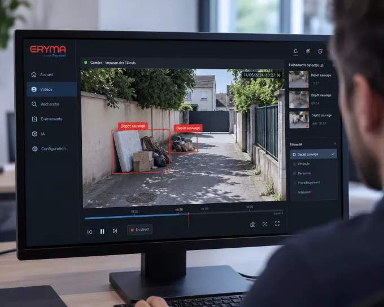This screenshot has width=384, height=307.
Task: Click the red playhead on timeline
Action: coord(189,220)
